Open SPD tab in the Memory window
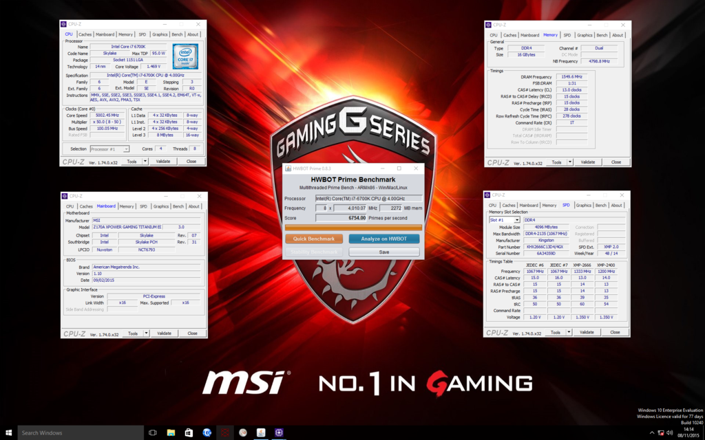 point(567,35)
